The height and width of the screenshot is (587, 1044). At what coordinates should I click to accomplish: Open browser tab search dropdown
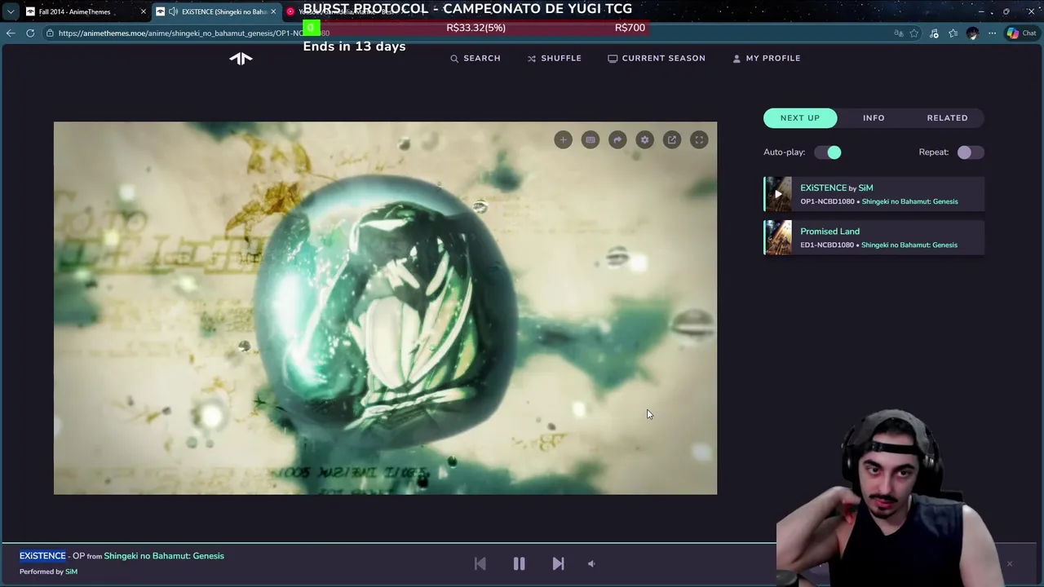point(10,11)
